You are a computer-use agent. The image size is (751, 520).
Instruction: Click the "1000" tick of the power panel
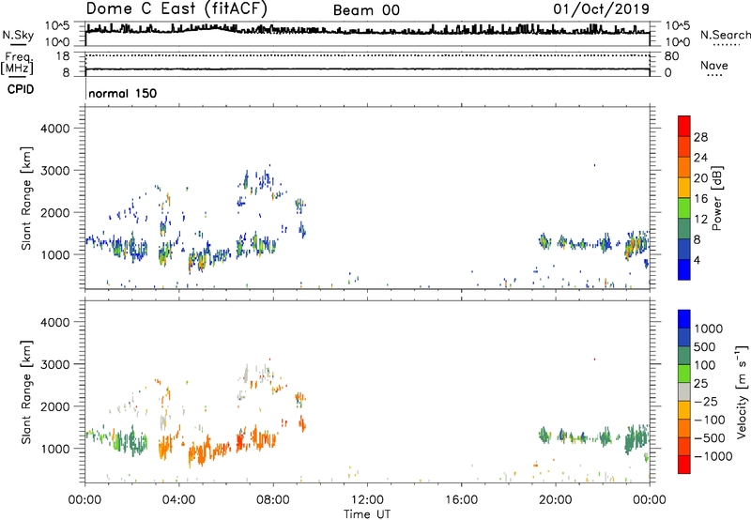[x=55, y=255]
